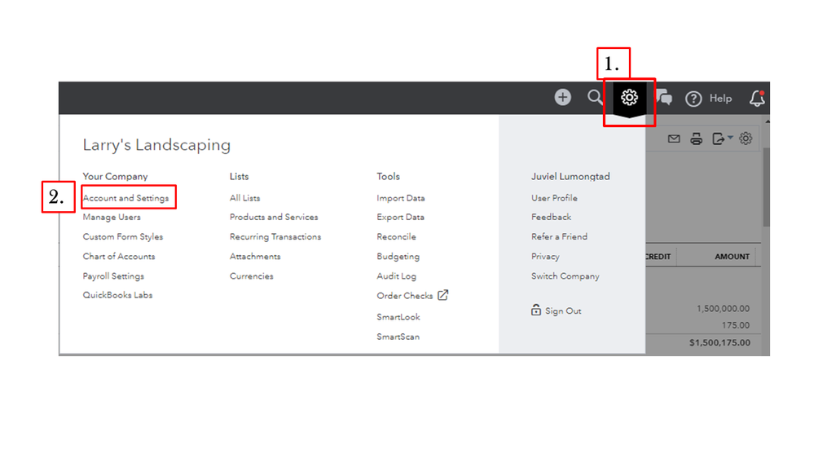Image resolution: width=814 pixels, height=458 pixels.
Task: Expand the export dropdown arrow
Action: pyautogui.click(x=730, y=138)
